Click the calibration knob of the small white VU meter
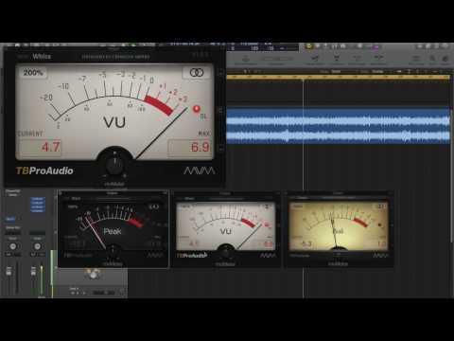This screenshot has width=454, height=341. 225,252
